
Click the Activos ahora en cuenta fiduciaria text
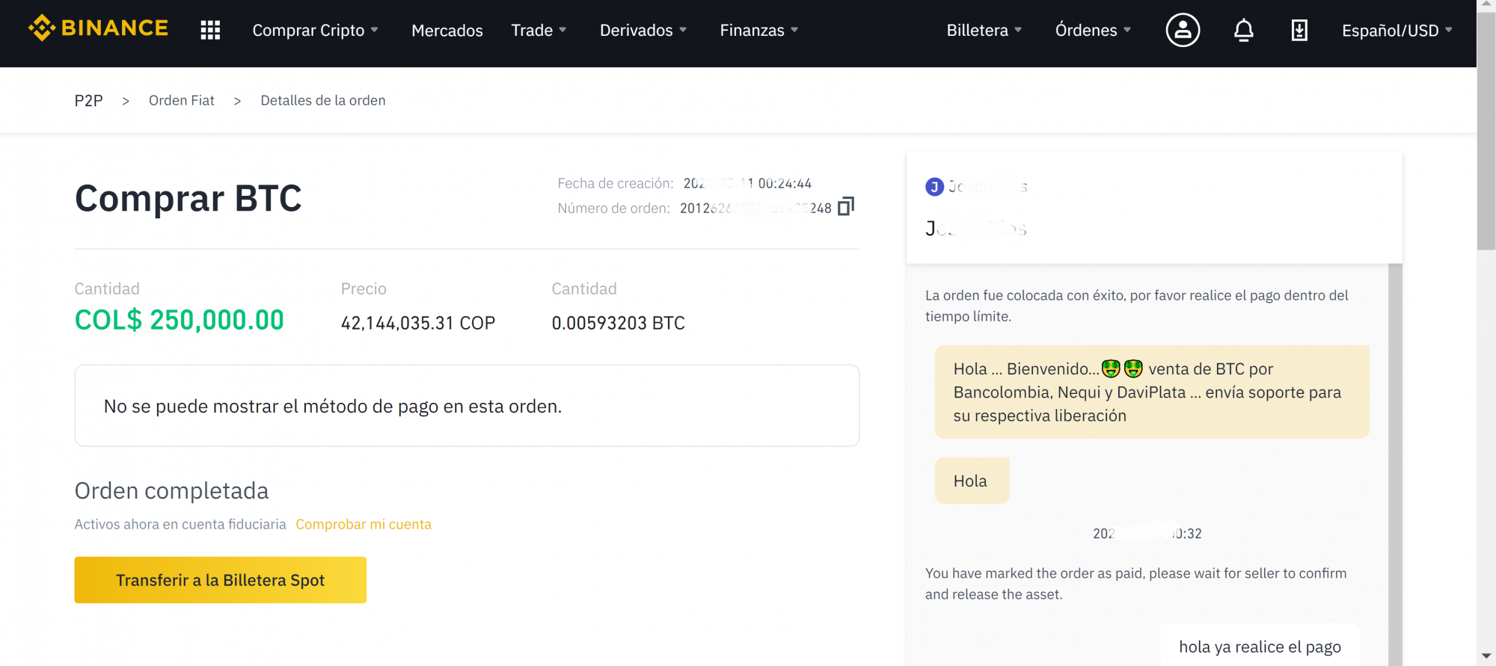(180, 525)
